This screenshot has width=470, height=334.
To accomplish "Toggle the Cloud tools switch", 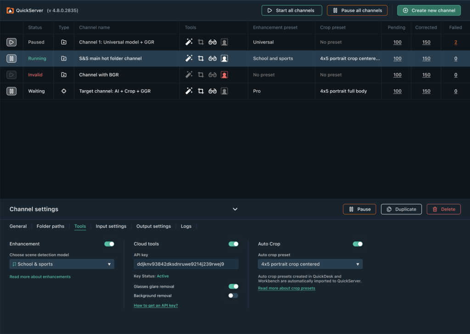I will [x=234, y=244].
